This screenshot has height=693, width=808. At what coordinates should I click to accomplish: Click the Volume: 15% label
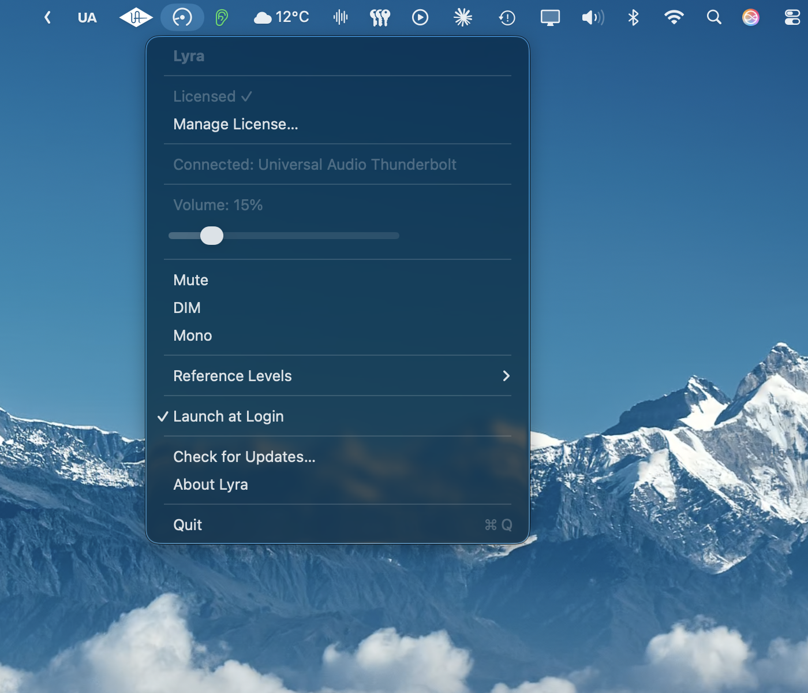pyautogui.click(x=218, y=205)
